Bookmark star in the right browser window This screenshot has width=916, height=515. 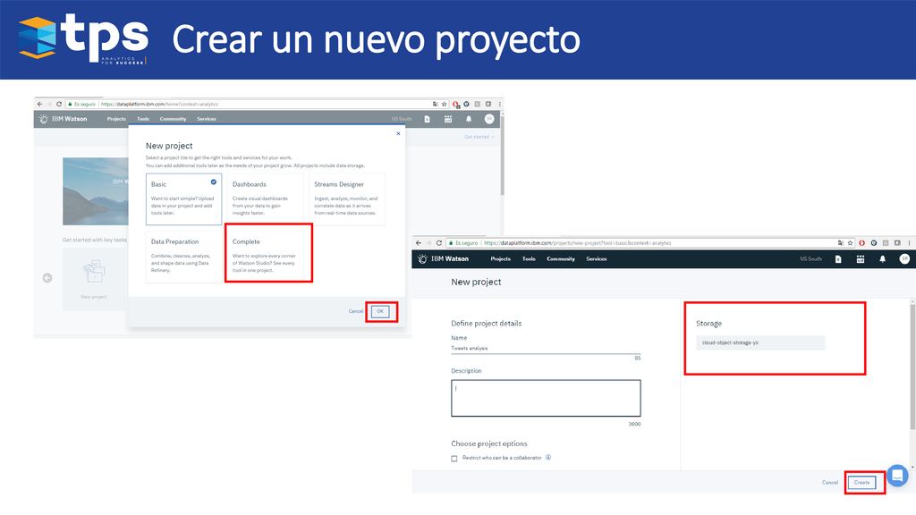(850, 243)
